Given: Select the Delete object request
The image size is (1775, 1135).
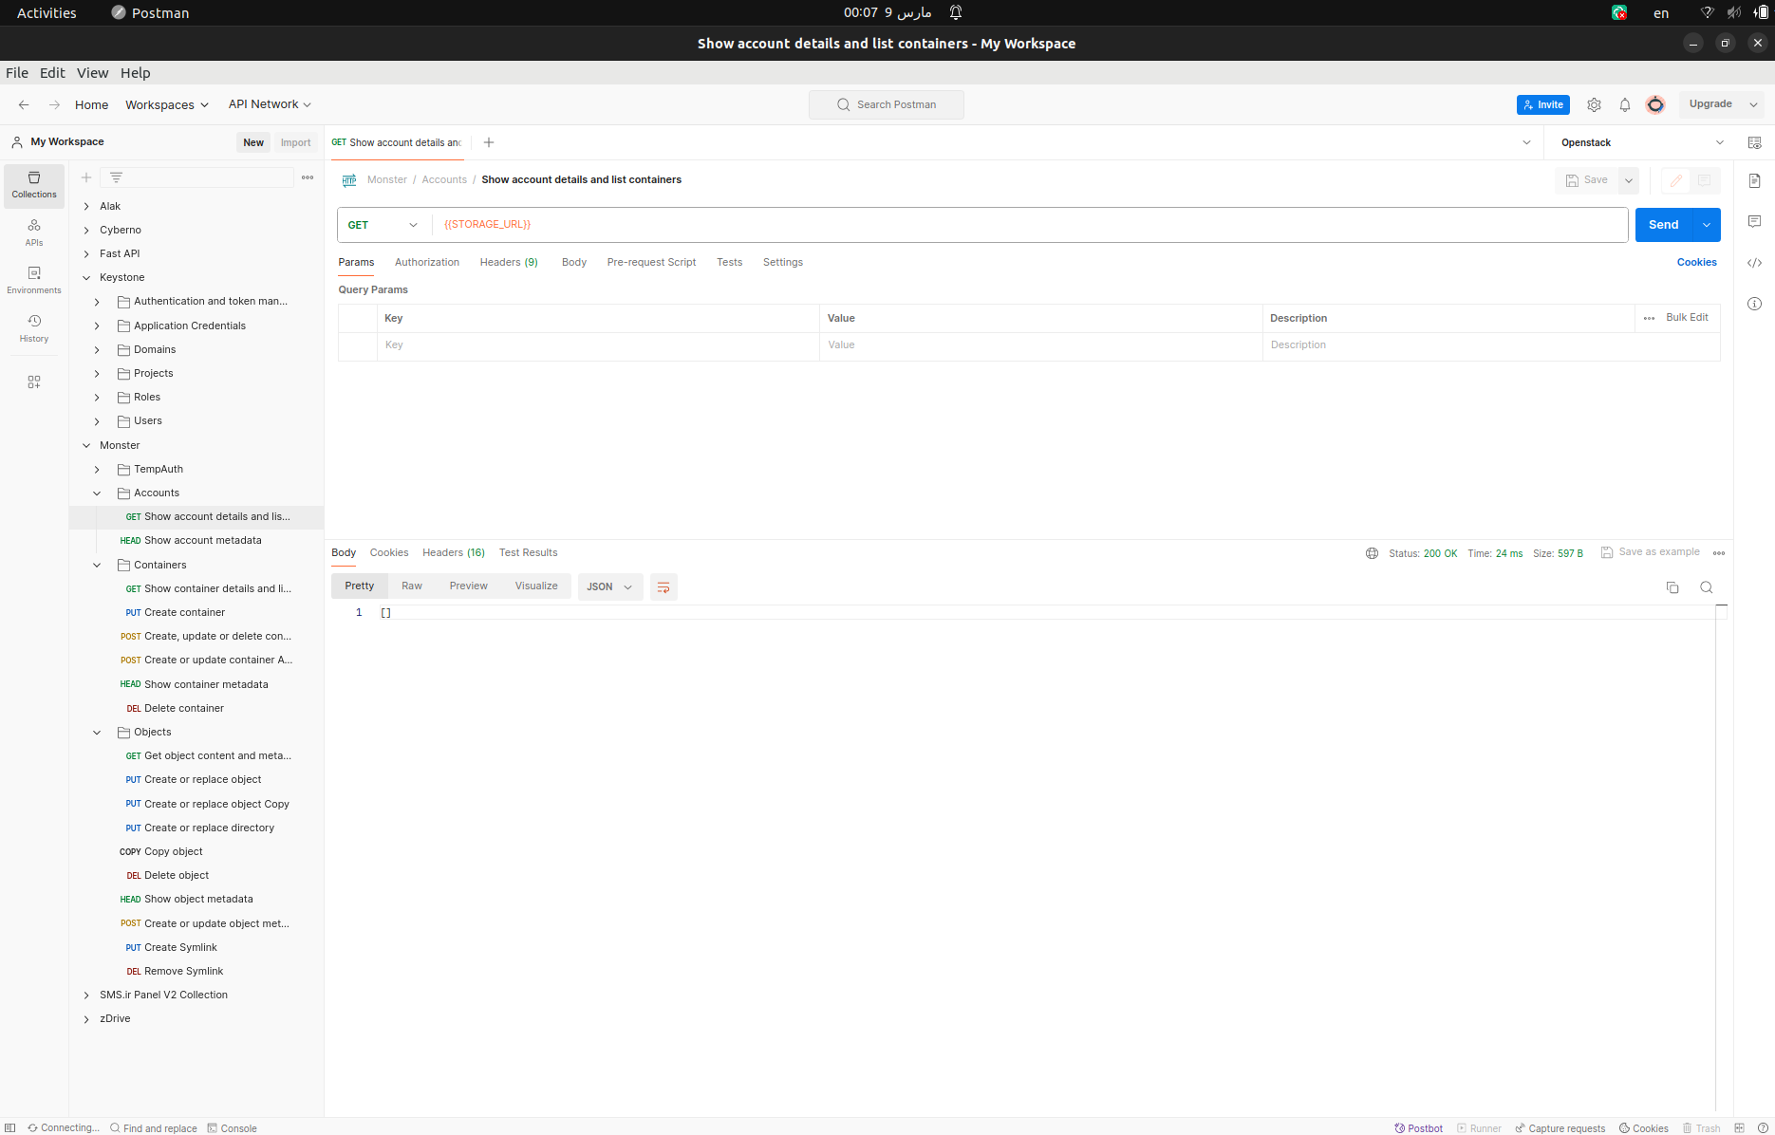Looking at the screenshot, I should [177, 876].
